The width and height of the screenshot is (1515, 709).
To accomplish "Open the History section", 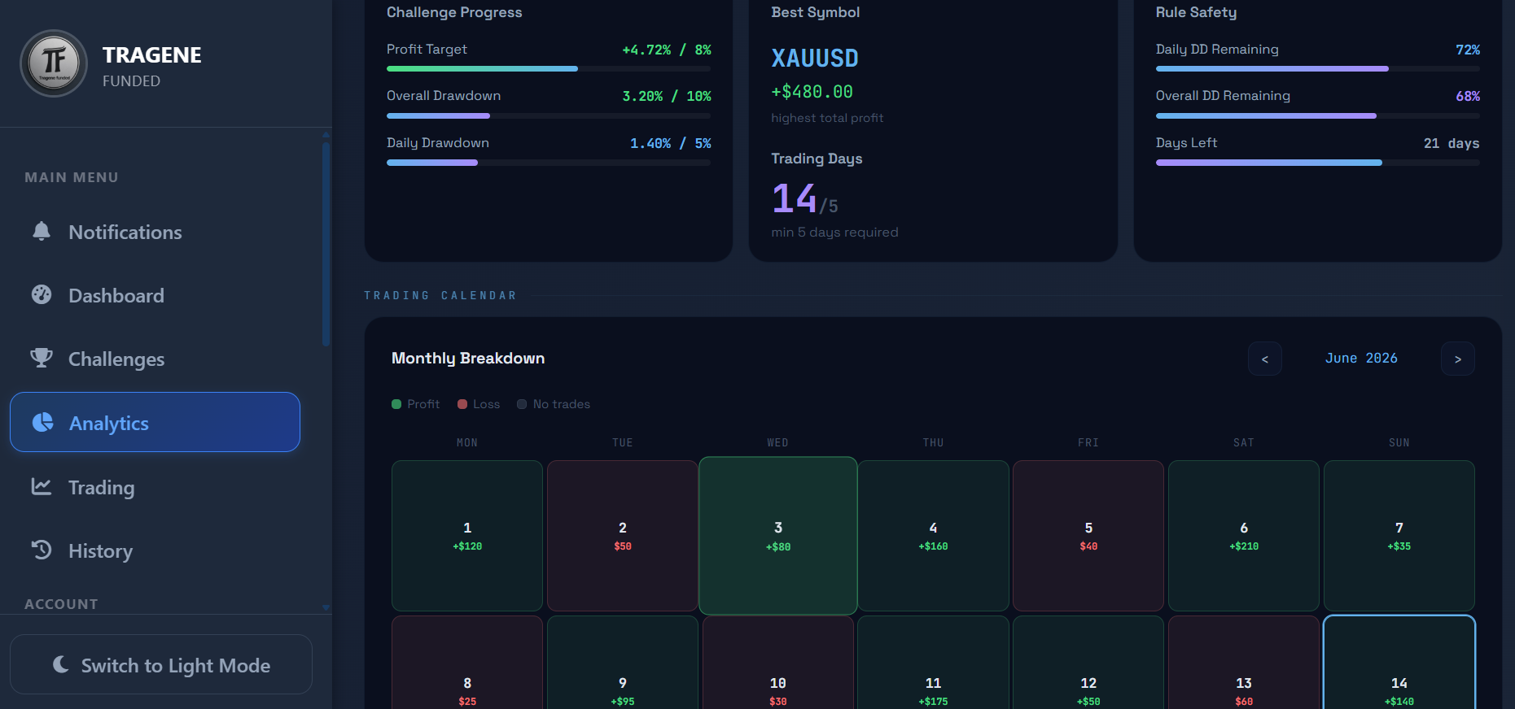I will tap(155, 550).
